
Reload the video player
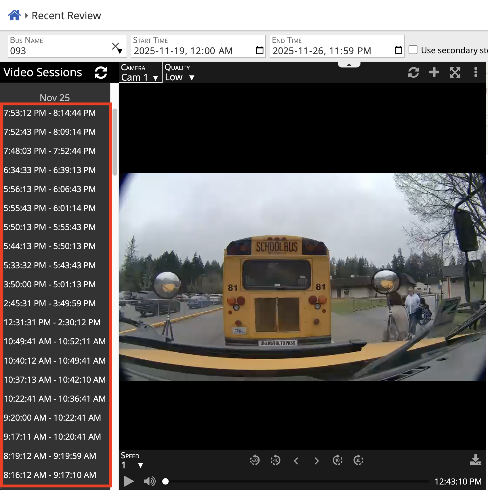click(x=413, y=72)
